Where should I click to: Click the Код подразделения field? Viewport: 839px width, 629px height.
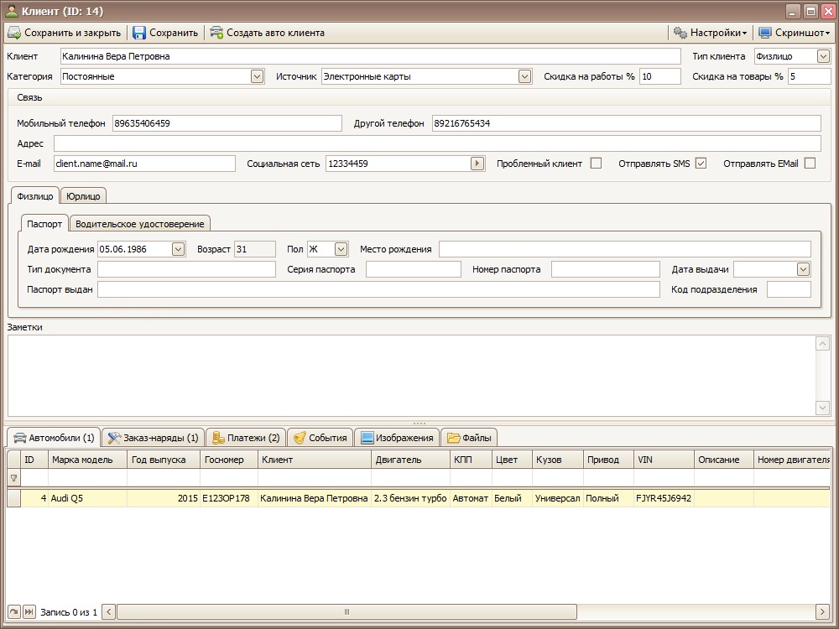coord(789,289)
